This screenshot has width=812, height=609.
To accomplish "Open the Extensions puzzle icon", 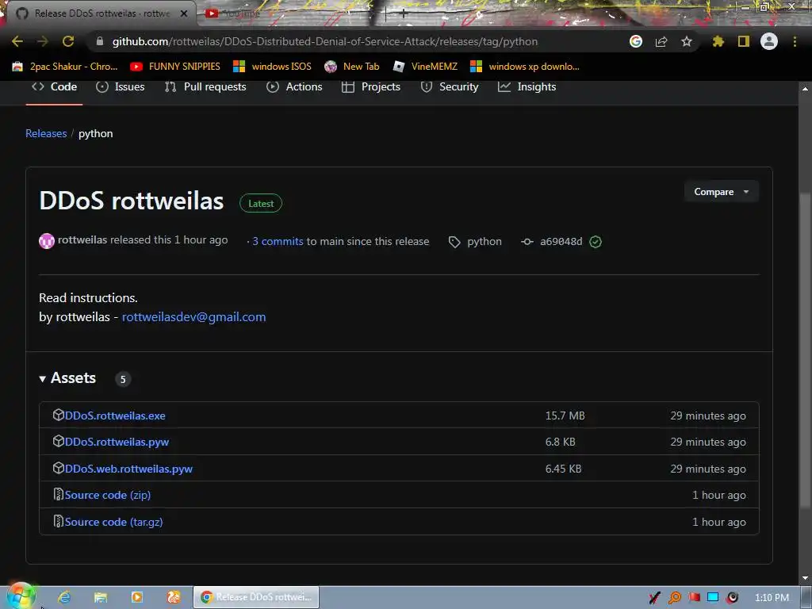I will point(718,41).
